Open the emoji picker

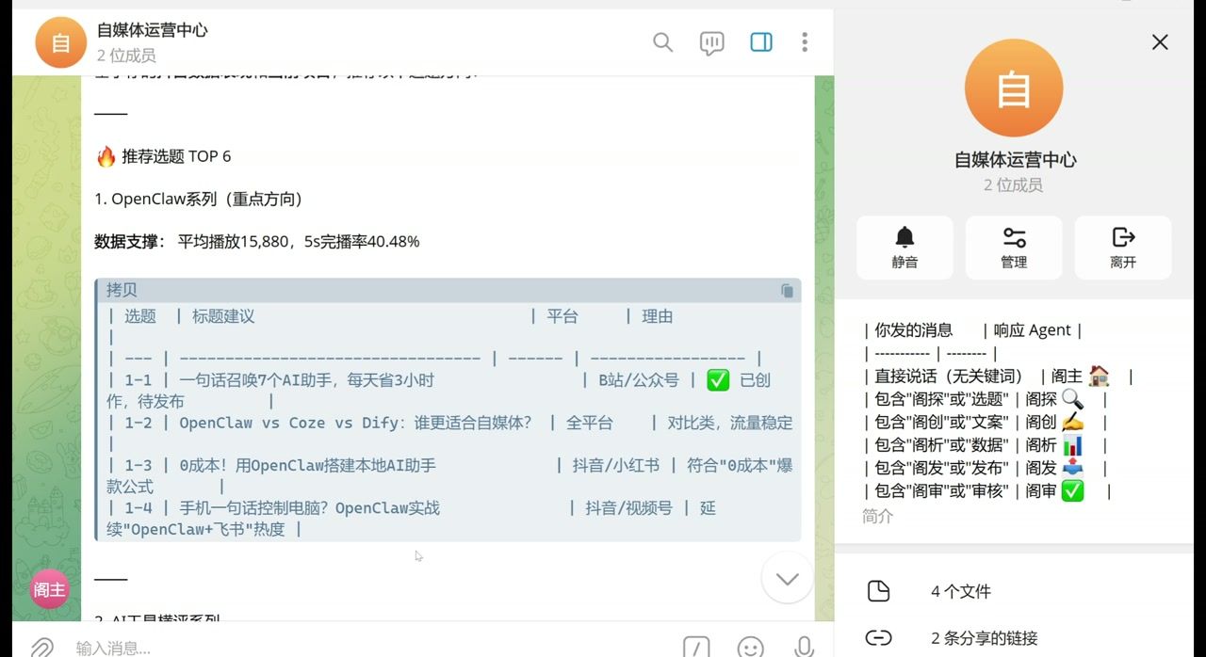point(750,647)
